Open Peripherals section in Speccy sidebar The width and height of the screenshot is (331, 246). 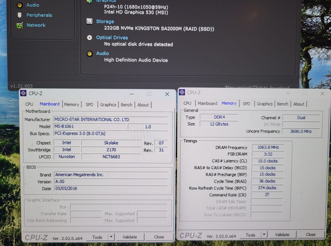[x=39, y=15]
